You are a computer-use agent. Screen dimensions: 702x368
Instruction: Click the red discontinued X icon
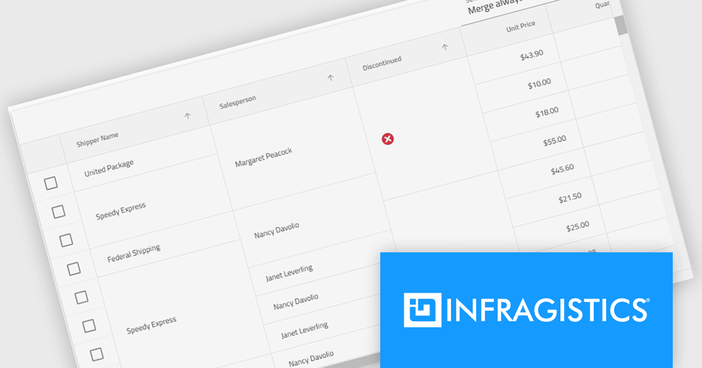[x=388, y=138]
